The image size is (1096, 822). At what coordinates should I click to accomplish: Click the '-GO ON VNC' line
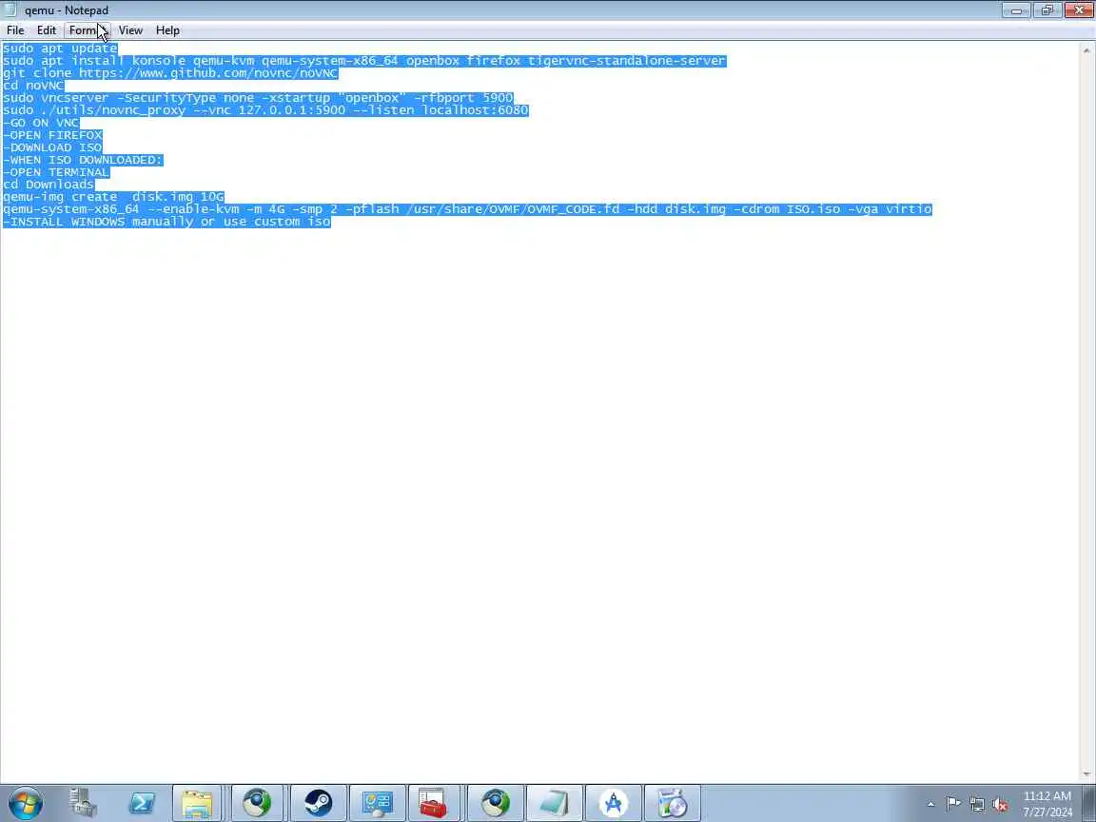click(41, 123)
